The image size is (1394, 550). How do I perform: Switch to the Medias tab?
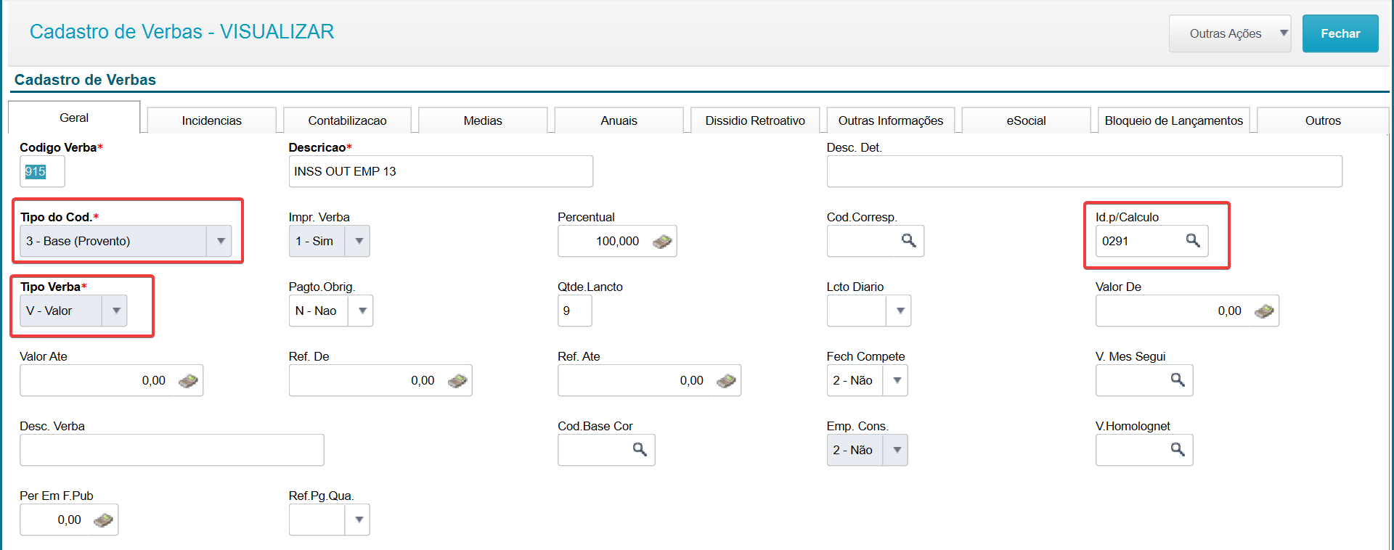tap(483, 120)
